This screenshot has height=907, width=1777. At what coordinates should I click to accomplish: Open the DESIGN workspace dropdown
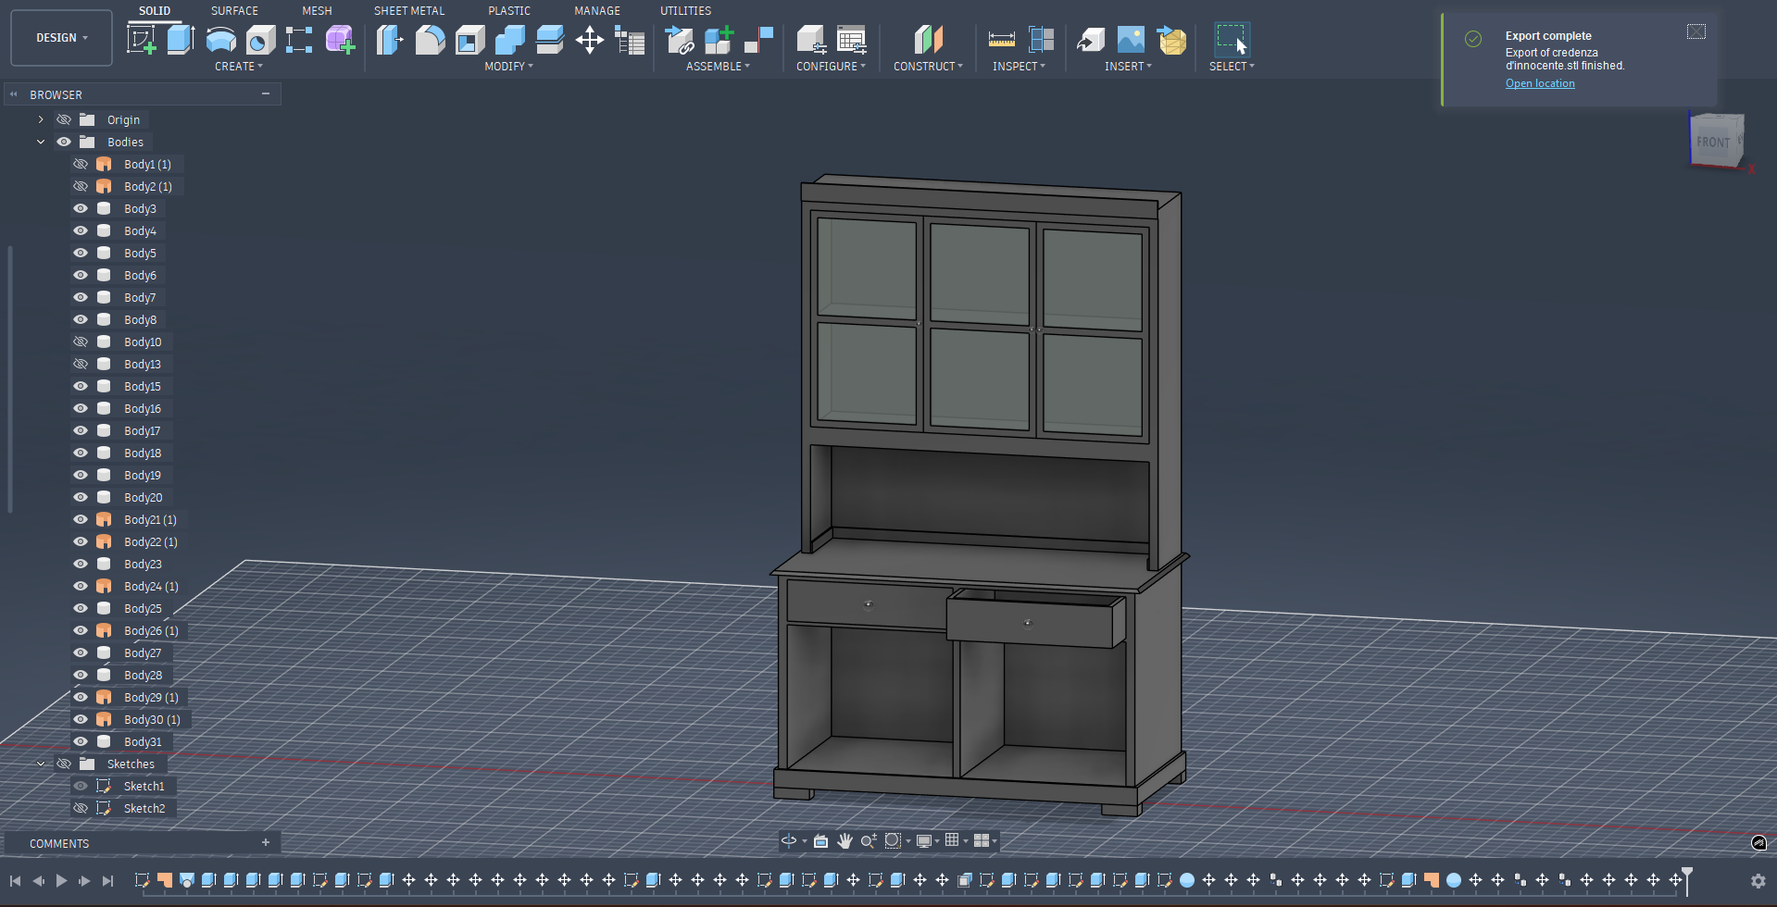point(61,38)
